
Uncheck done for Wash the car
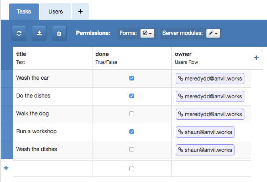[132, 78]
